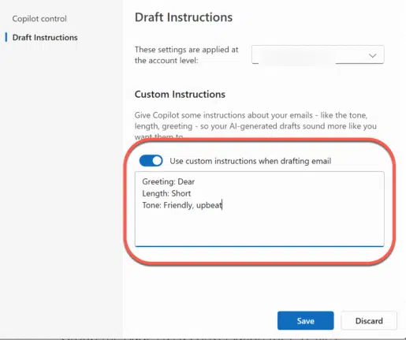Click the blank area below the tone line
This screenshot has height=340, width=406.
pyautogui.click(x=259, y=228)
